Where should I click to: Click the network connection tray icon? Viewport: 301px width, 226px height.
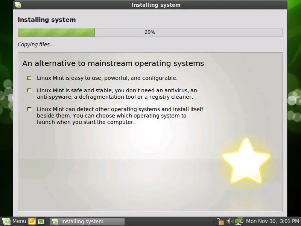(239, 221)
